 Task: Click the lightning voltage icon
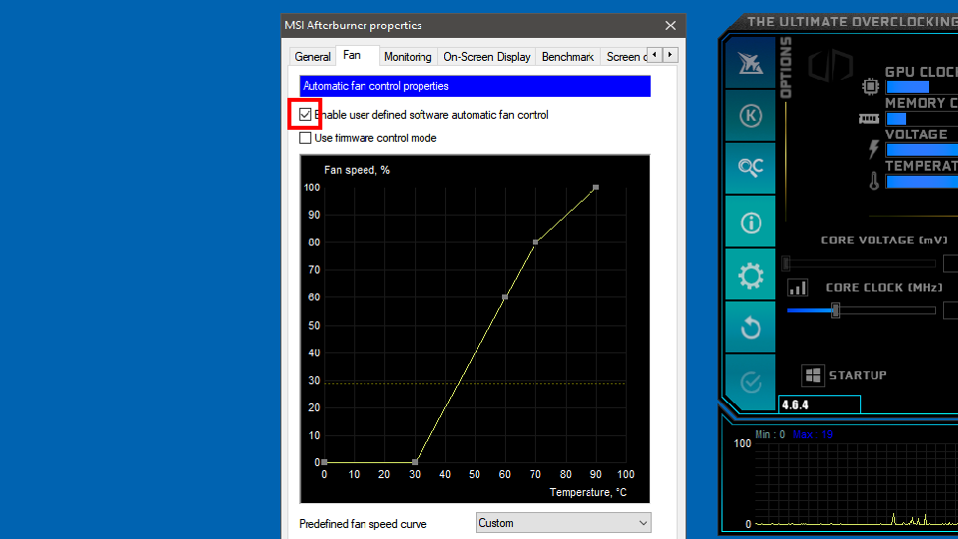(x=874, y=149)
